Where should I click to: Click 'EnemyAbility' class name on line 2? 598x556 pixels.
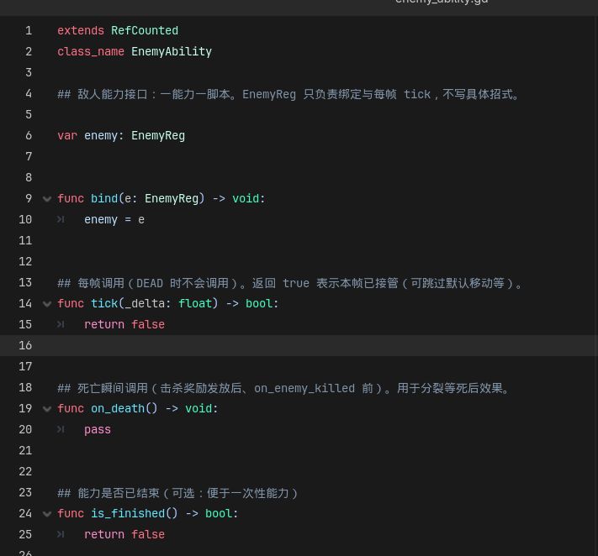(172, 51)
